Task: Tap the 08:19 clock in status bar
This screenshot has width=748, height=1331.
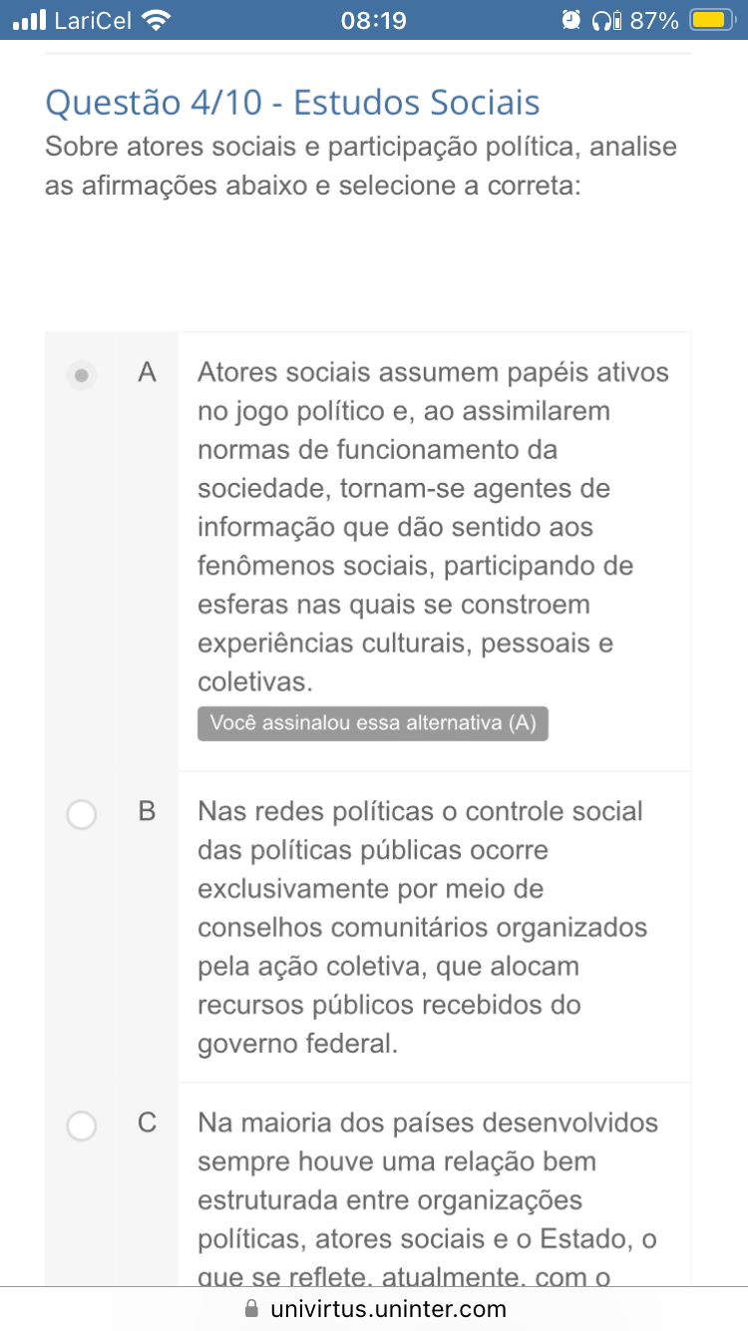Action: 373,20
